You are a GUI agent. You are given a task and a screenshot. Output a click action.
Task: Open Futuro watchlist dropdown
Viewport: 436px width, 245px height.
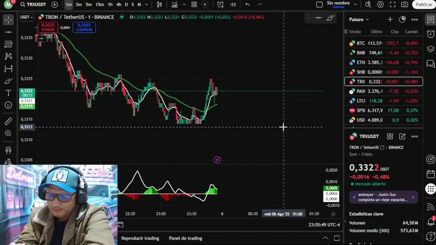point(359,19)
